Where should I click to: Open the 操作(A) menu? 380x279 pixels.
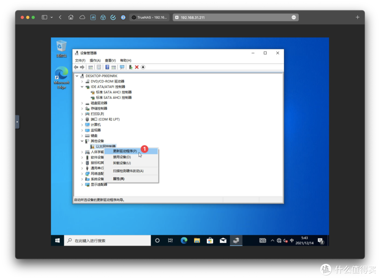coord(95,61)
